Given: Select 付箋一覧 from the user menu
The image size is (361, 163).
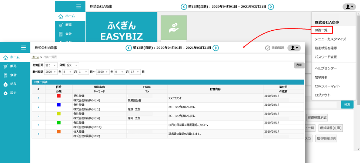Looking at the screenshot, I should (321, 30).
